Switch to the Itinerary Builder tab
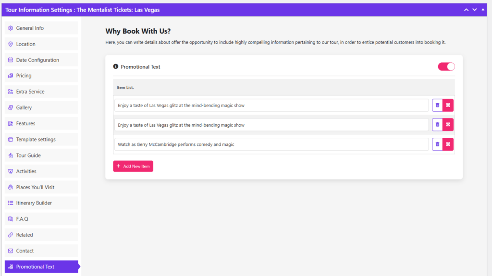Image resolution: width=492 pixels, height=276 pixels. (x=41, y=203)
